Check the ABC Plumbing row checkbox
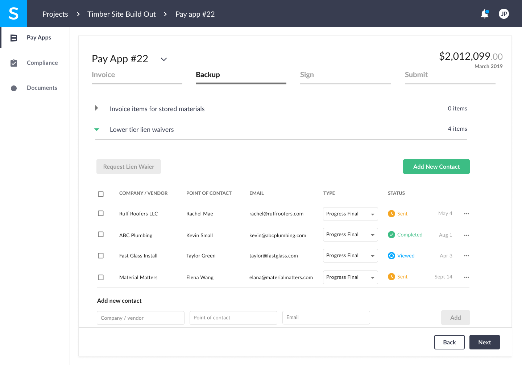Viewport: 522px width, 365px height. (x=101, y=234)
